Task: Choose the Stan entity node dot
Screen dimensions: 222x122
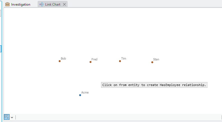Action: pos(152,62)
